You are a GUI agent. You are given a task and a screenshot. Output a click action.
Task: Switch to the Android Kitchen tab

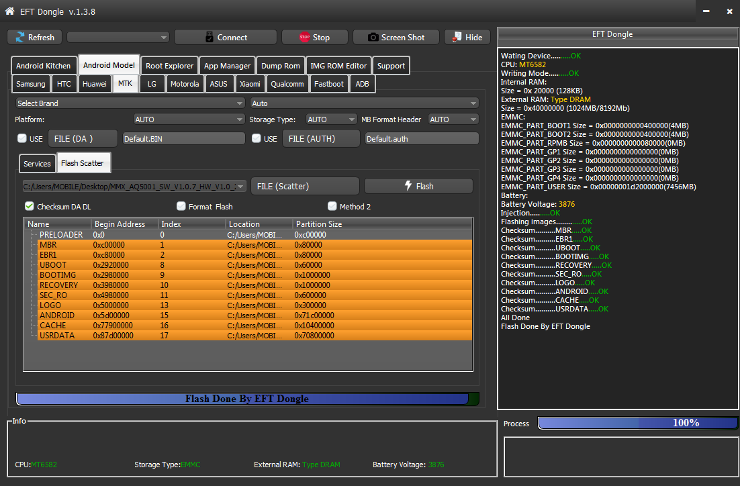coord(44,66)
